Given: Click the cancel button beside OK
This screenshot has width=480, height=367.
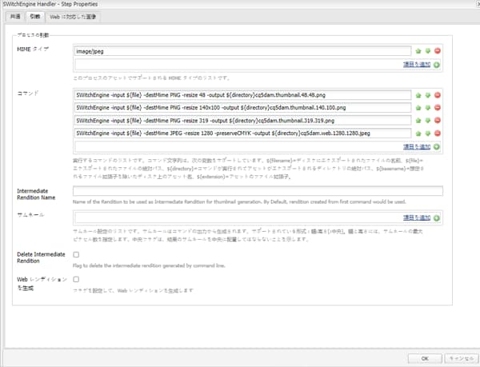Looking at the screenshot, I should click(462, 358).
